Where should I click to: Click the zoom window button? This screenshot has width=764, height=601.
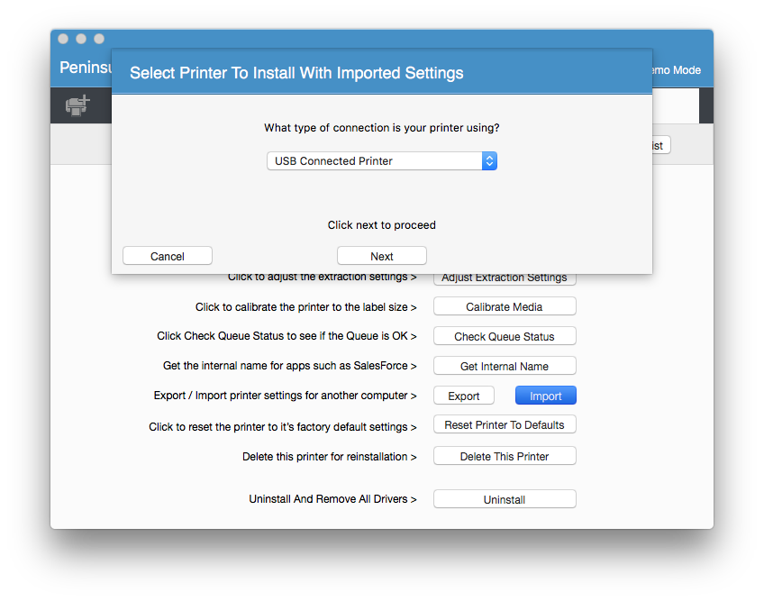99,39
